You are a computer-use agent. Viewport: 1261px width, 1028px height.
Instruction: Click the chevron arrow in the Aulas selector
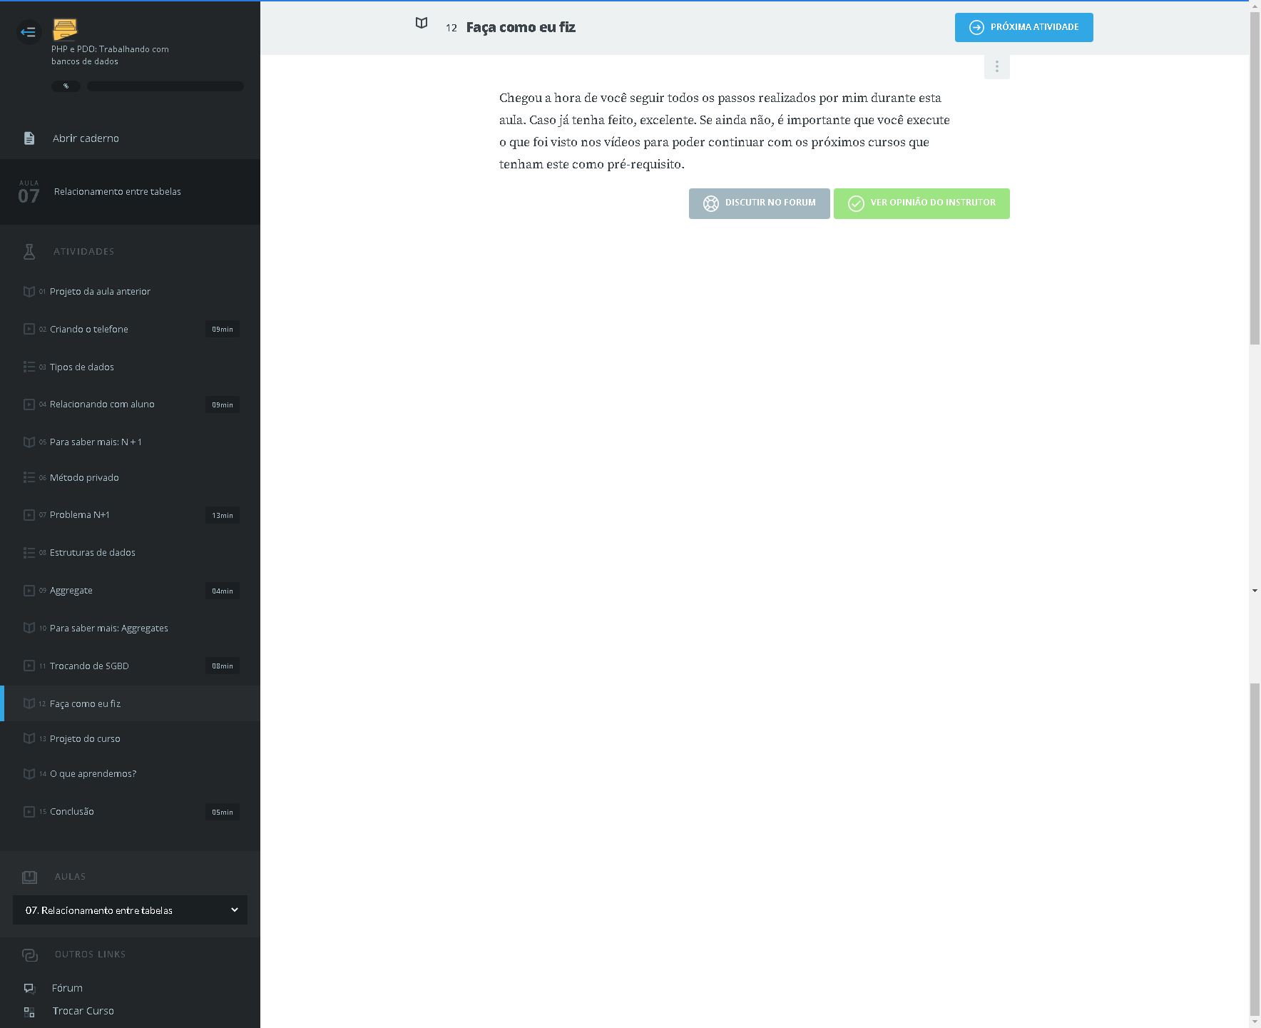click(x=235, y=910)
